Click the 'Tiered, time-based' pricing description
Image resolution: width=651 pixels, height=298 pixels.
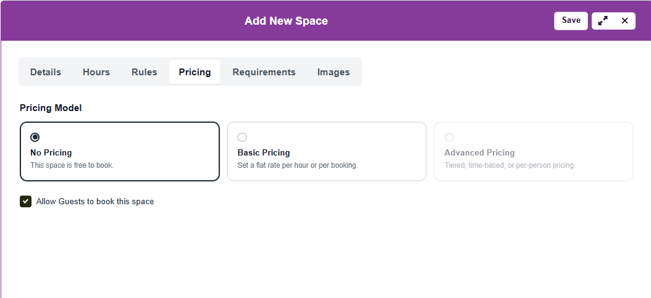coord(510,165)
